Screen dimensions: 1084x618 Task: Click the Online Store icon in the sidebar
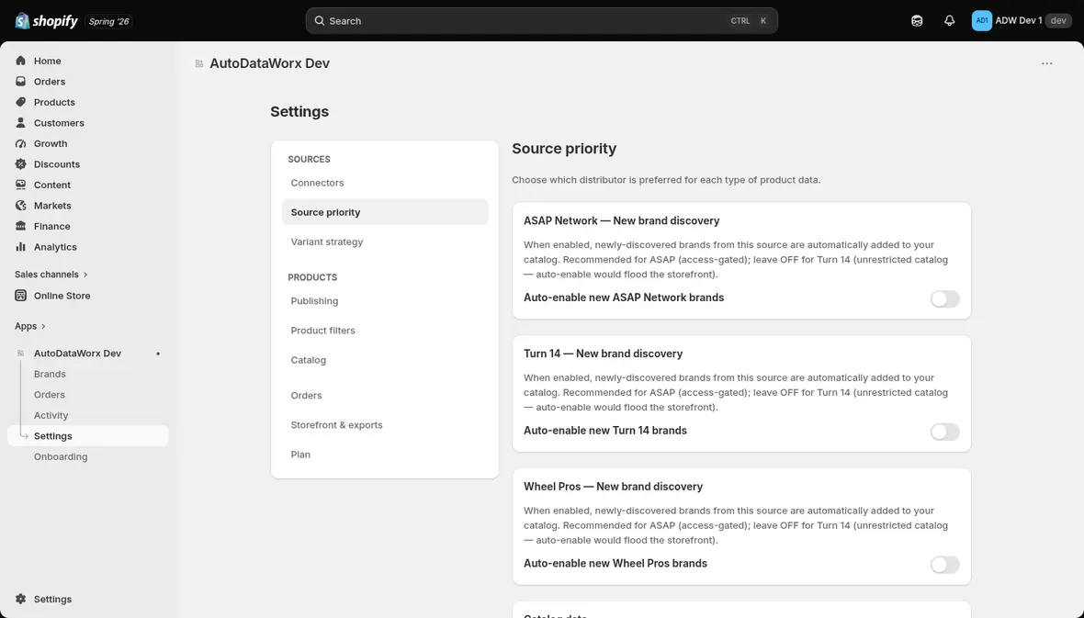point(21,296)
